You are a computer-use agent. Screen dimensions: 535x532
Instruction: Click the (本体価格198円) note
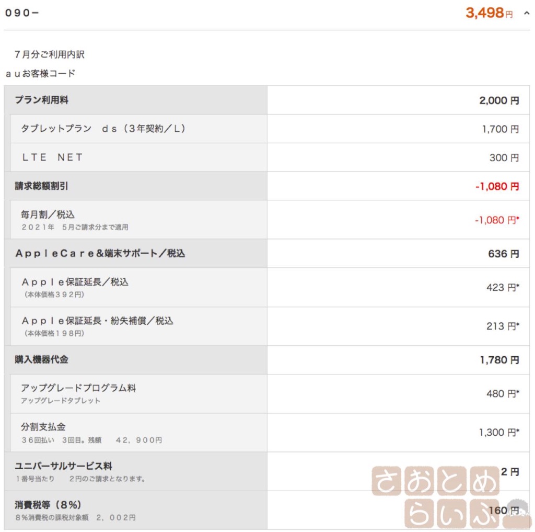click(x=54, y=334)
